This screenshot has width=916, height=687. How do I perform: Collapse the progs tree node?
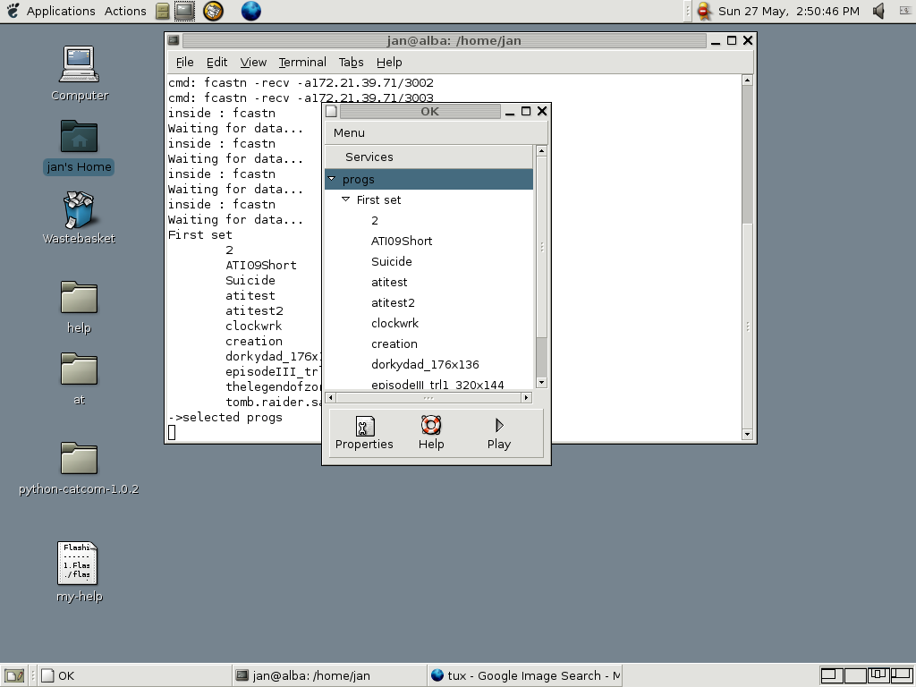point(332,179)
